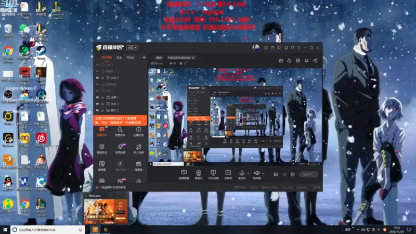Open the notification bell icon
416x234 pixels.
(x=306, y=60)
